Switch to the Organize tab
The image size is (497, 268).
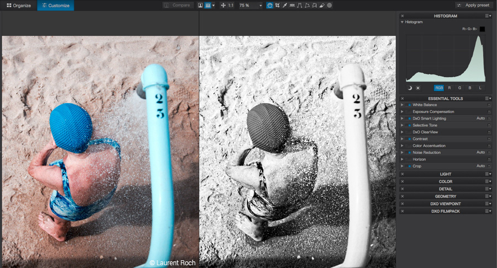[x=19, y=6]
